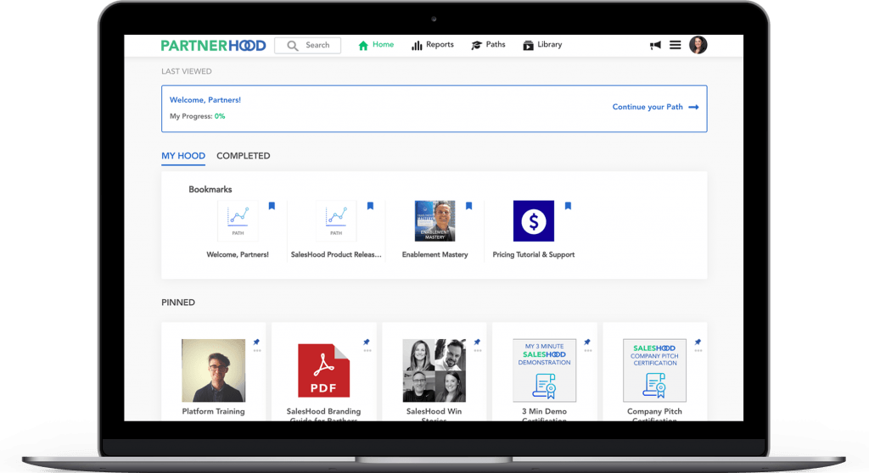Open Welcome, Partners! path thumbnail

(x=238, y=221)
